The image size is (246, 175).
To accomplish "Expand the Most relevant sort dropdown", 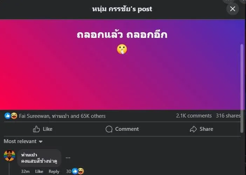I will tap(23, 141).
